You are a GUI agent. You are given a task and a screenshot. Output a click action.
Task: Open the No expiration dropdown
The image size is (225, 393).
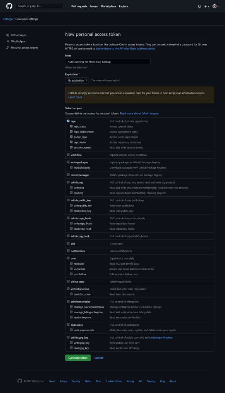[77, 80]
